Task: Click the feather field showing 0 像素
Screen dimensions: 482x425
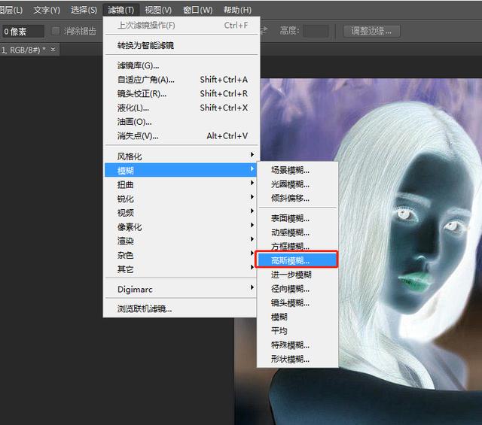Action: pyautogui.click(x=23, y=32)
